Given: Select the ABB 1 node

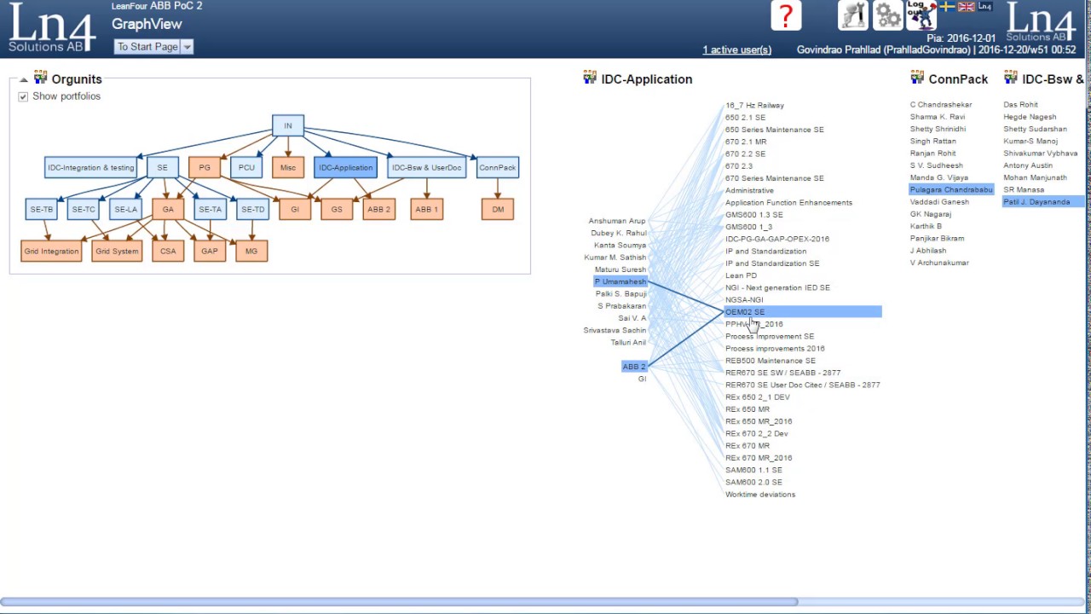Looking at the screenshot, I should (x=426, y=209).
